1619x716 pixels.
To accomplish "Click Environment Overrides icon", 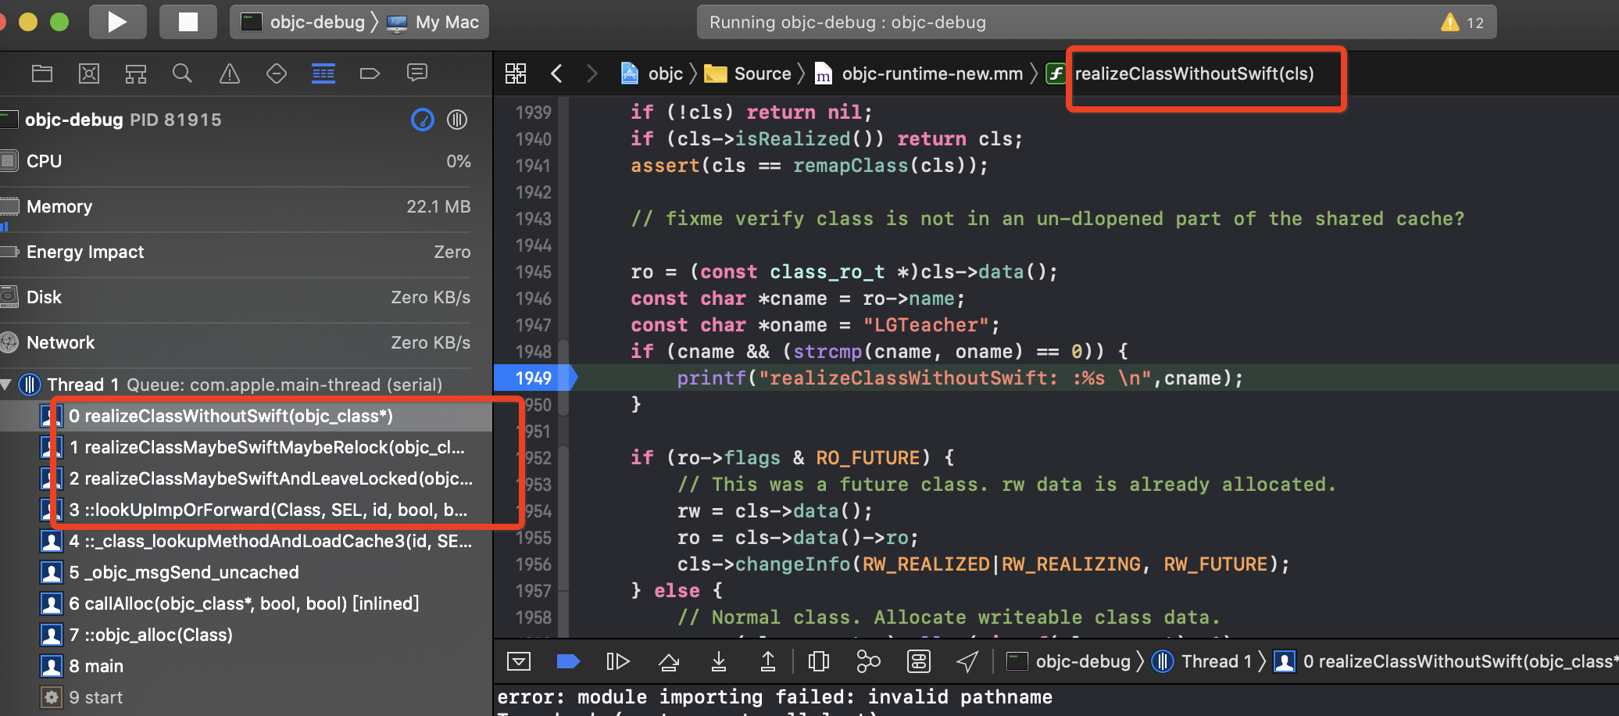I will click(x=919, y=662).
